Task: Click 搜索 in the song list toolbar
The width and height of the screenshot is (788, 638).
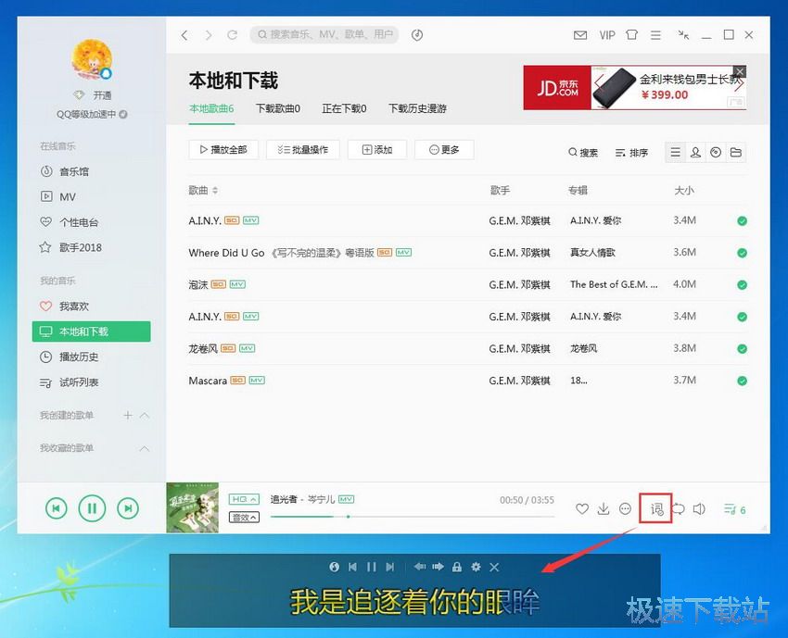Action: (583, 153)
